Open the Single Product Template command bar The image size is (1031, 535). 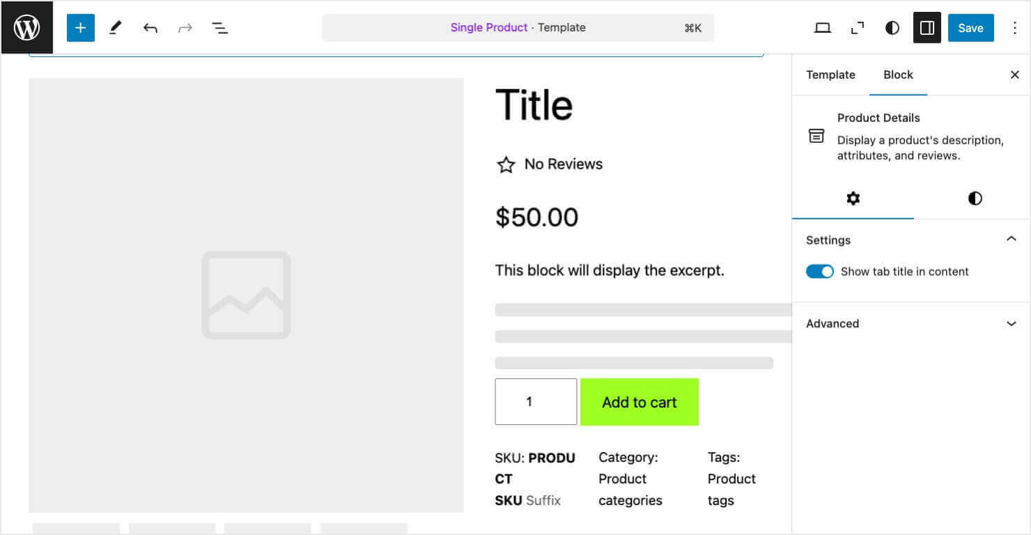click(518, 28)
